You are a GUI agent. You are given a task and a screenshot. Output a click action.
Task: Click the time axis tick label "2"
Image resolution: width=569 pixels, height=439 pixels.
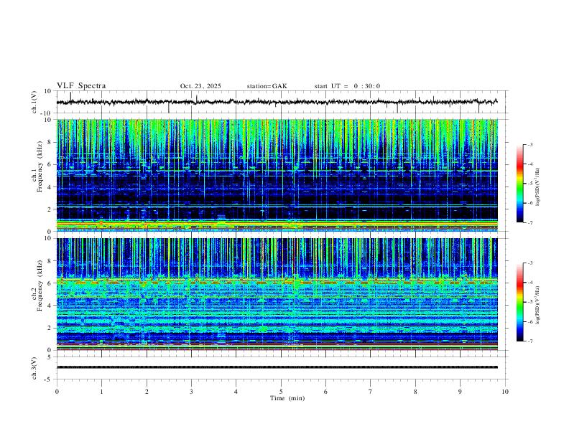(x=147, y=392)
